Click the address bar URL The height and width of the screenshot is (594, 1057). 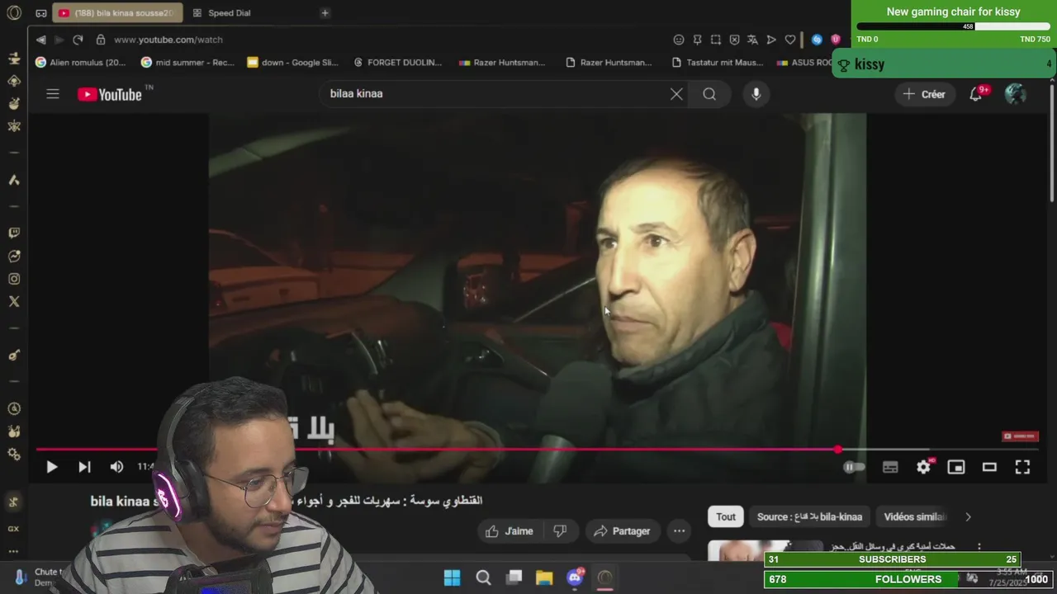point(168,40)
